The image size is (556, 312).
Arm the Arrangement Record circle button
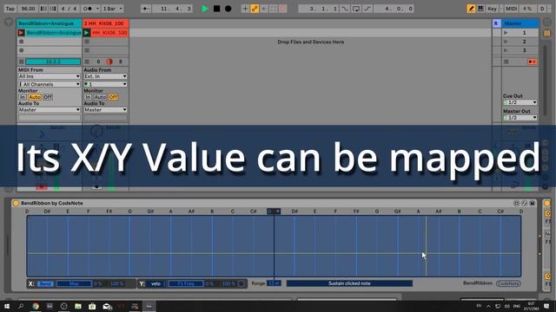click(x=228, y=9)
